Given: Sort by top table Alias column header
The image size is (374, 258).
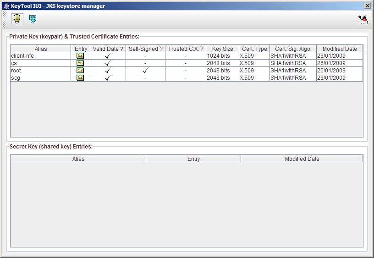Looking at the screenshot, I should click(41, 49).
